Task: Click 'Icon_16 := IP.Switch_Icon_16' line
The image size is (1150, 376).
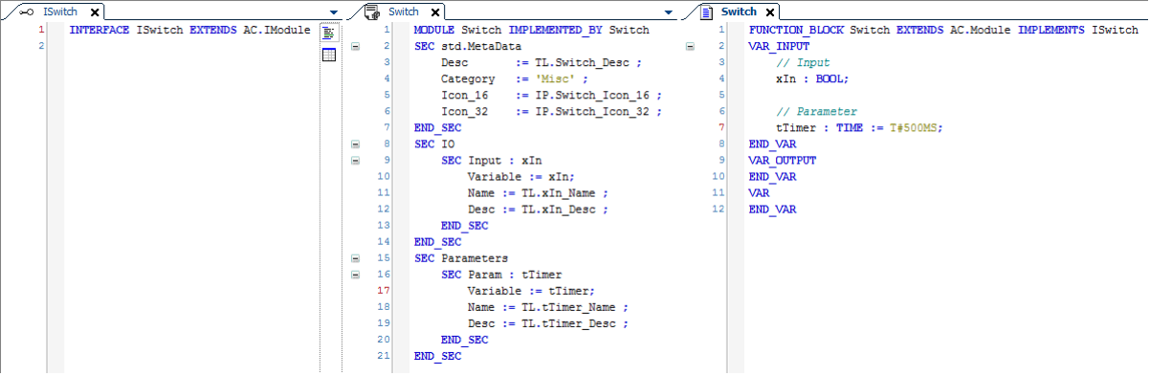Action: pyautogui.click(x=551, y=95)
